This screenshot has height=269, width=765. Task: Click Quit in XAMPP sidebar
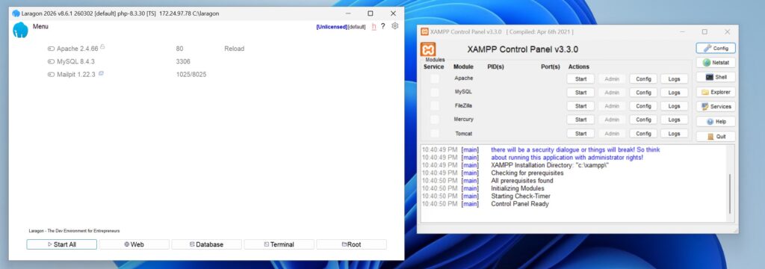pos(716,137)
